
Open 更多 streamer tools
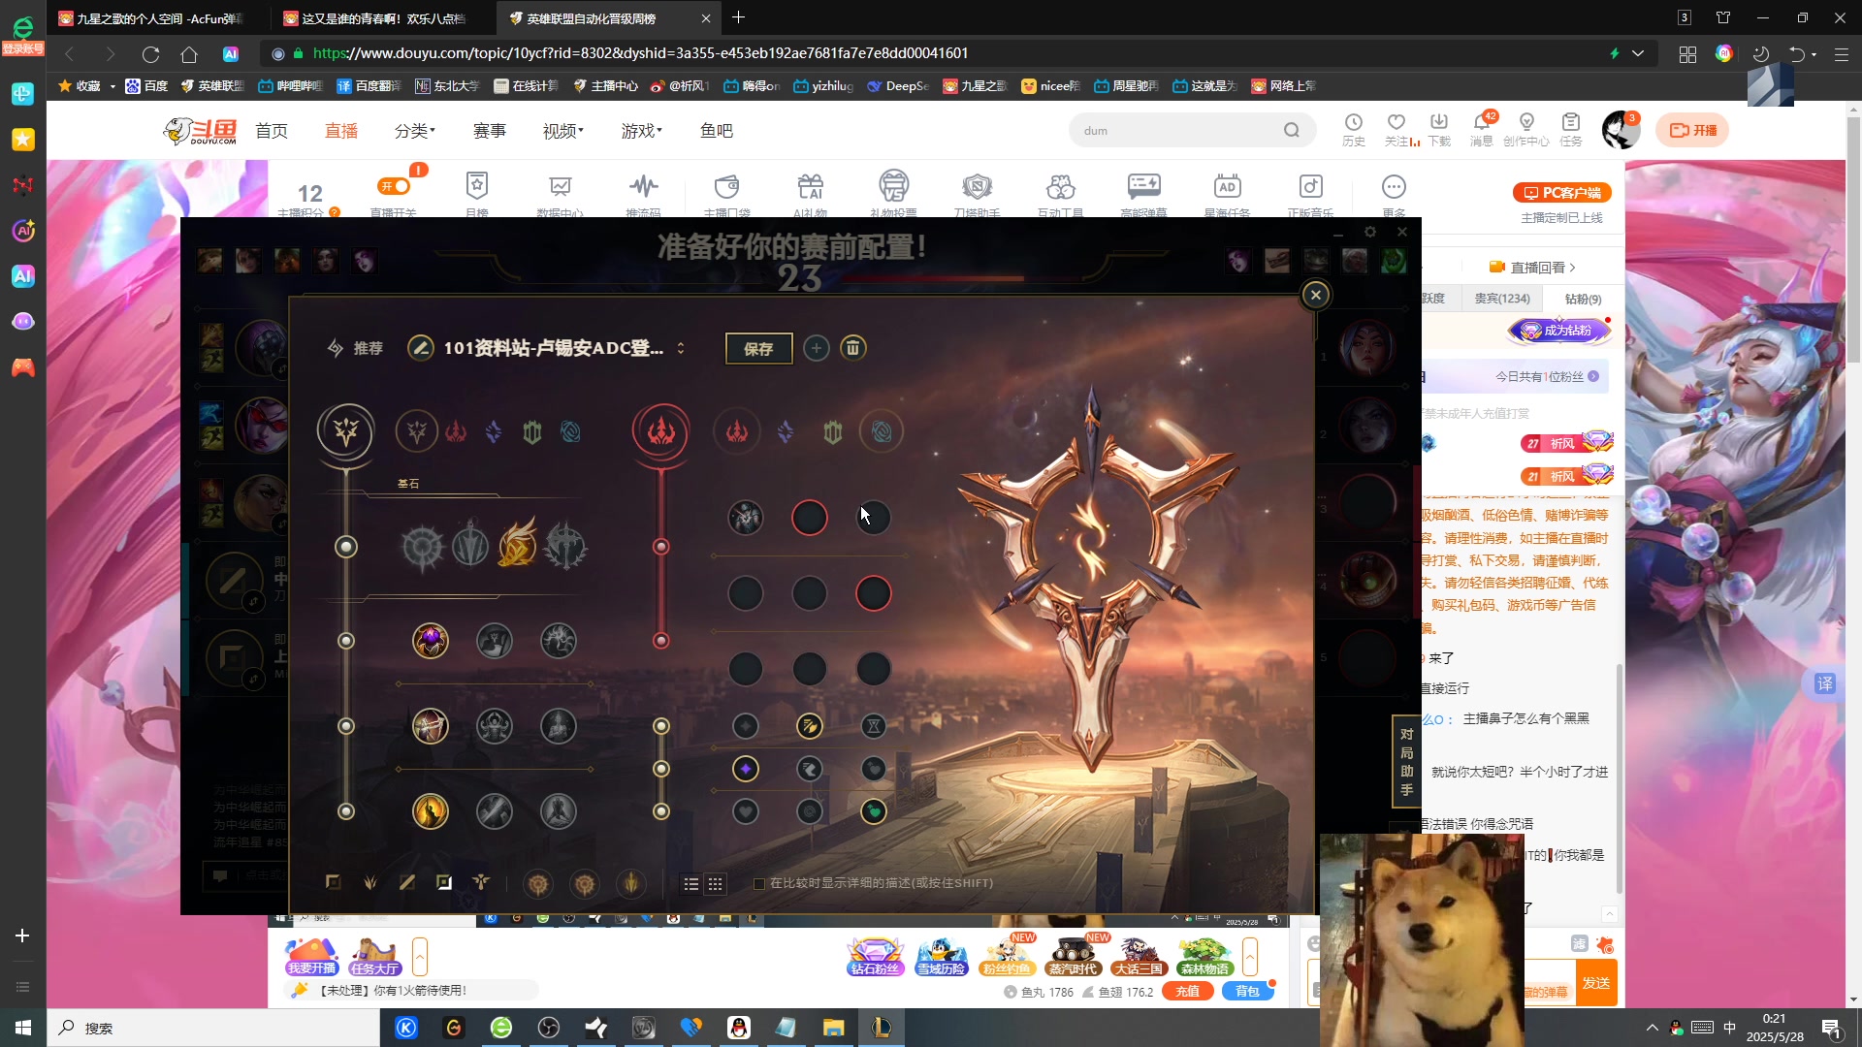click(1394, 195)
